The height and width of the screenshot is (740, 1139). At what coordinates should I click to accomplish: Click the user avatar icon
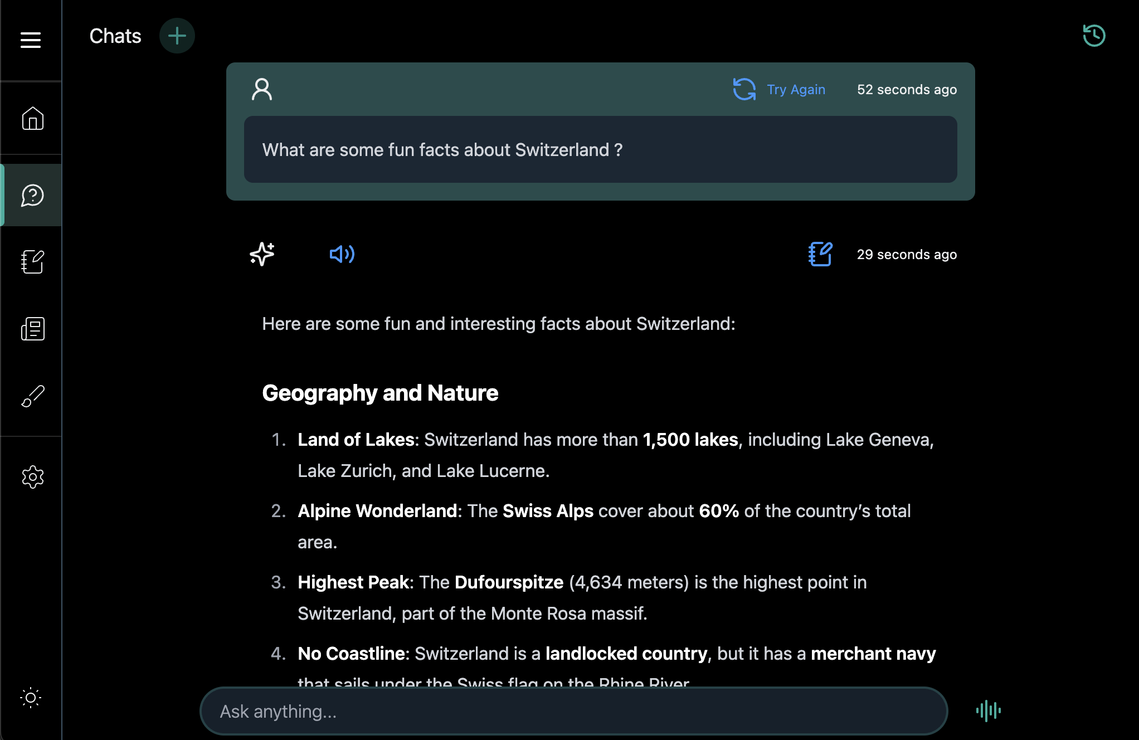(262, 89)
